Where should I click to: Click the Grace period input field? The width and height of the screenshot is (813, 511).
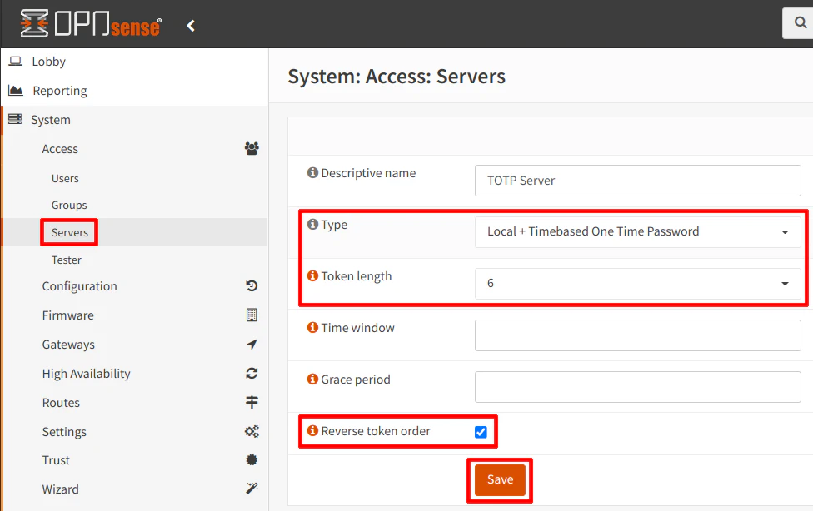pos(638,387)
